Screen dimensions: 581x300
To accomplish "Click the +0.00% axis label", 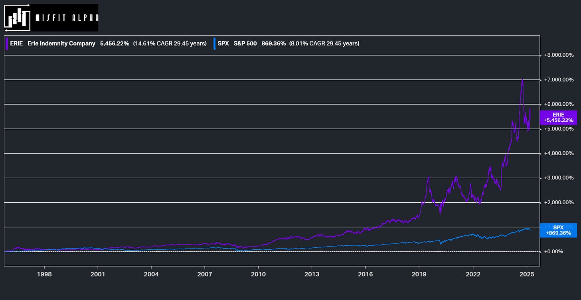I will click(x=553, y=252).
